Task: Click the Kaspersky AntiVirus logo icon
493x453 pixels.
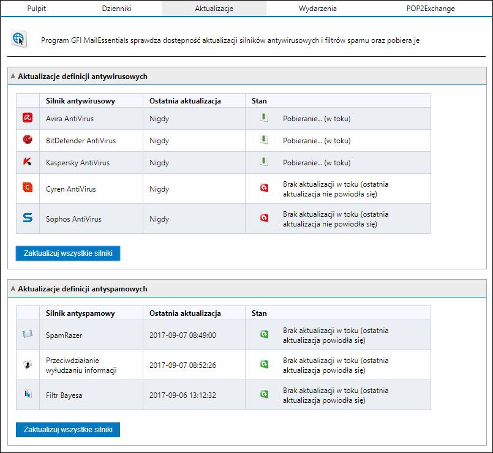Action: pos(28,162)
